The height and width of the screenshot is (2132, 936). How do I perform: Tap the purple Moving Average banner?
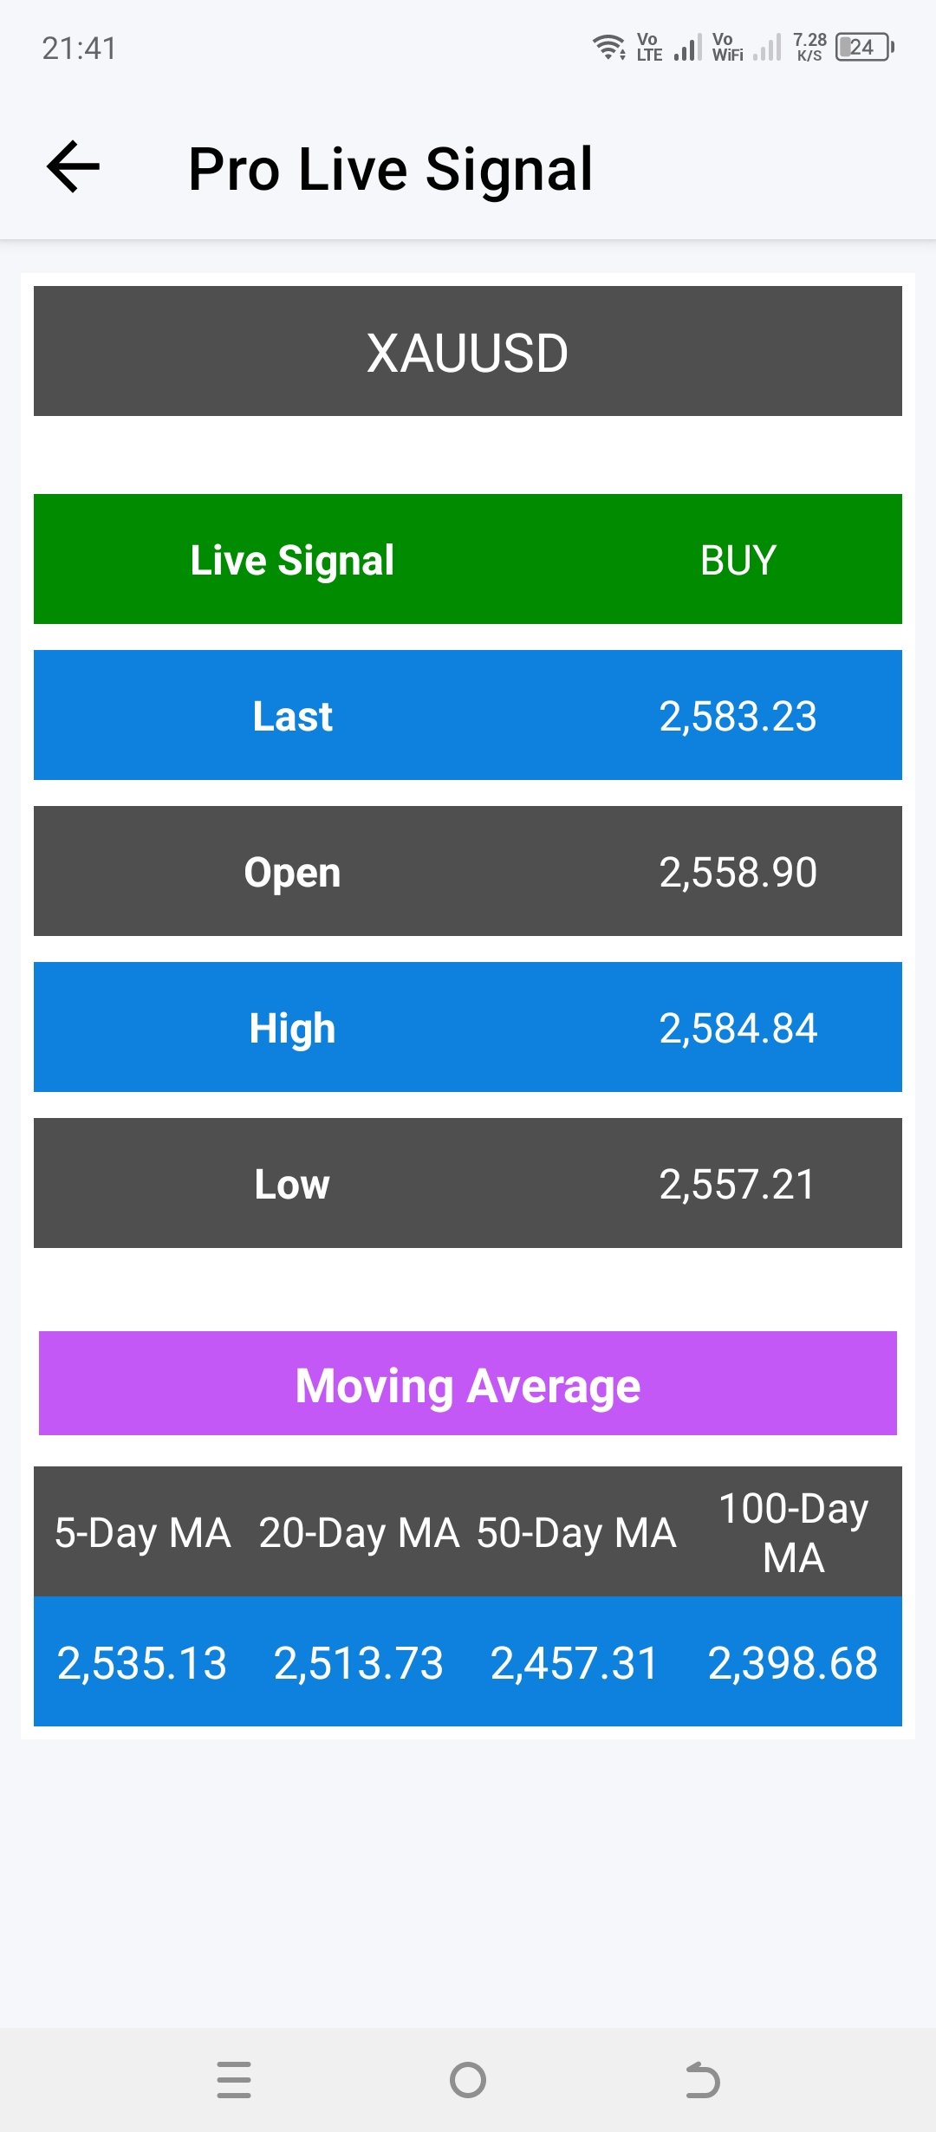coord(468,1384)
